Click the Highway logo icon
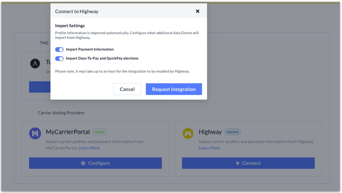 188,134
